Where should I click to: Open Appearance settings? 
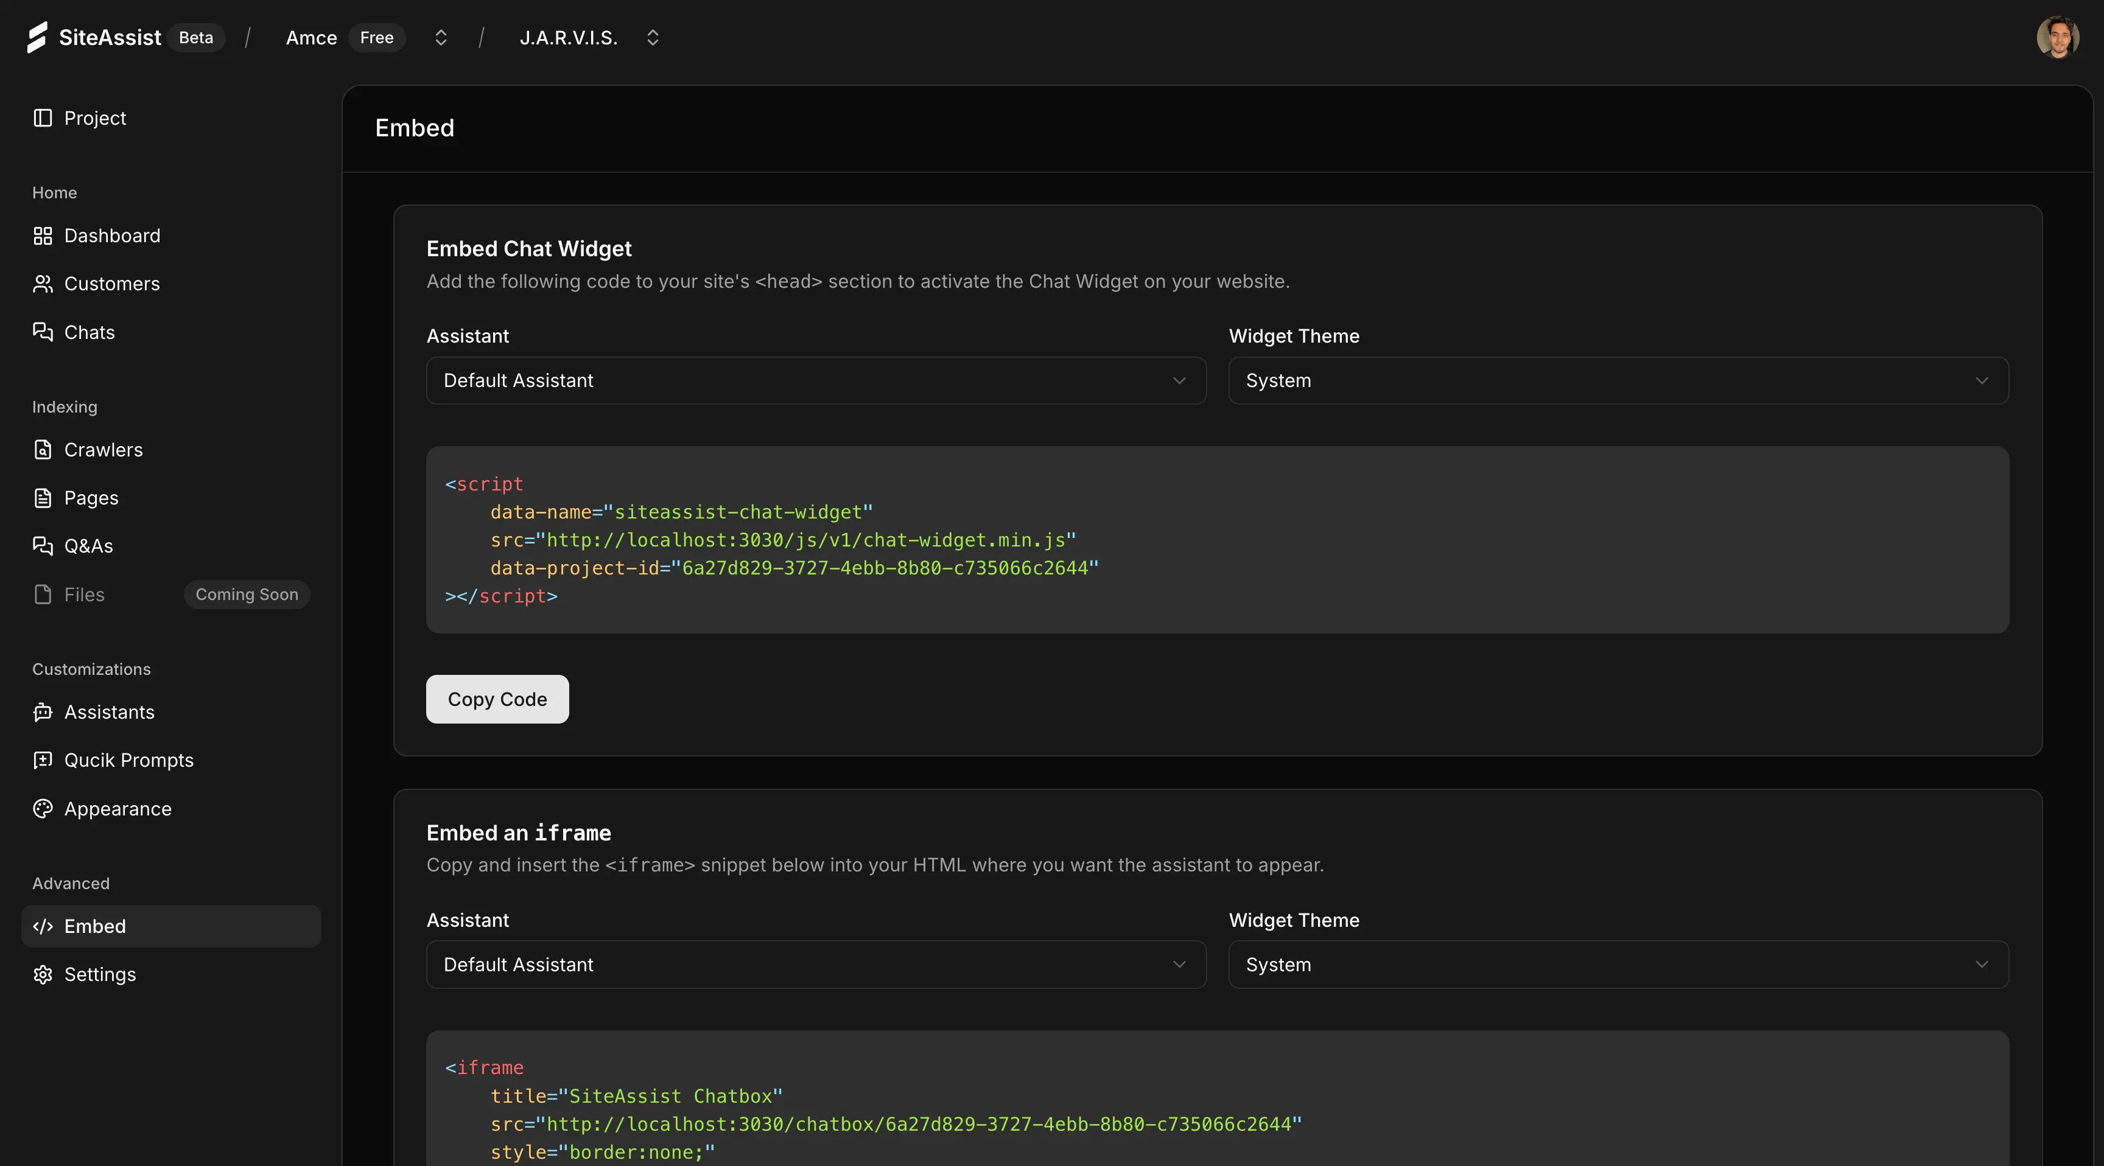click(170, 809)
